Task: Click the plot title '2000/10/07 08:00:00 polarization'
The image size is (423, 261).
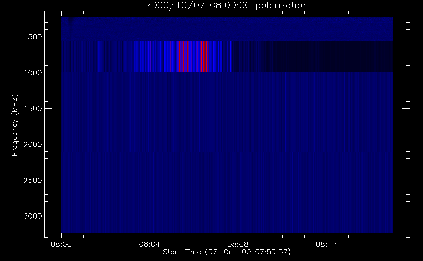Action: 227,5
